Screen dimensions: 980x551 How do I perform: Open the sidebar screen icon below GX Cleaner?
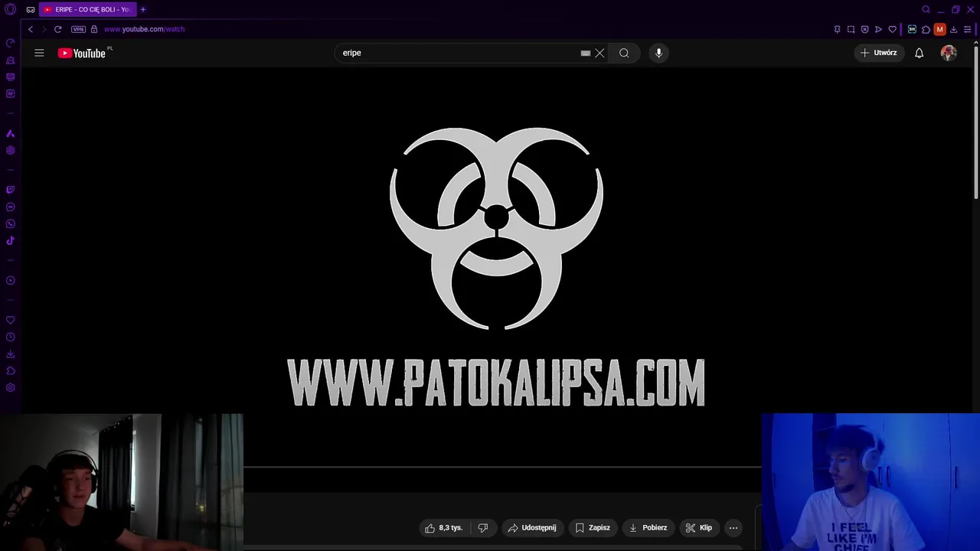click(x=10, y=77)
